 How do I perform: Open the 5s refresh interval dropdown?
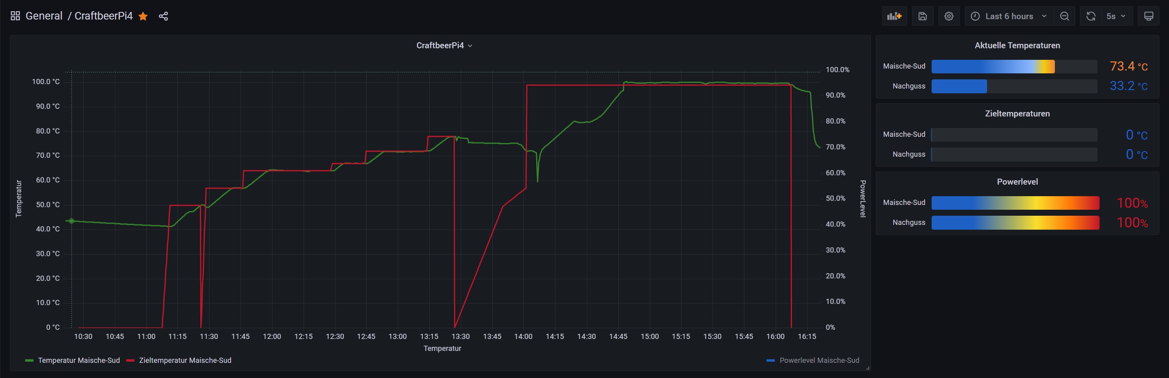point(1116,16)
